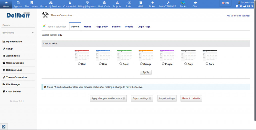Switch to the Page Body tab
The image size is (256, 130).
point(101,26)
